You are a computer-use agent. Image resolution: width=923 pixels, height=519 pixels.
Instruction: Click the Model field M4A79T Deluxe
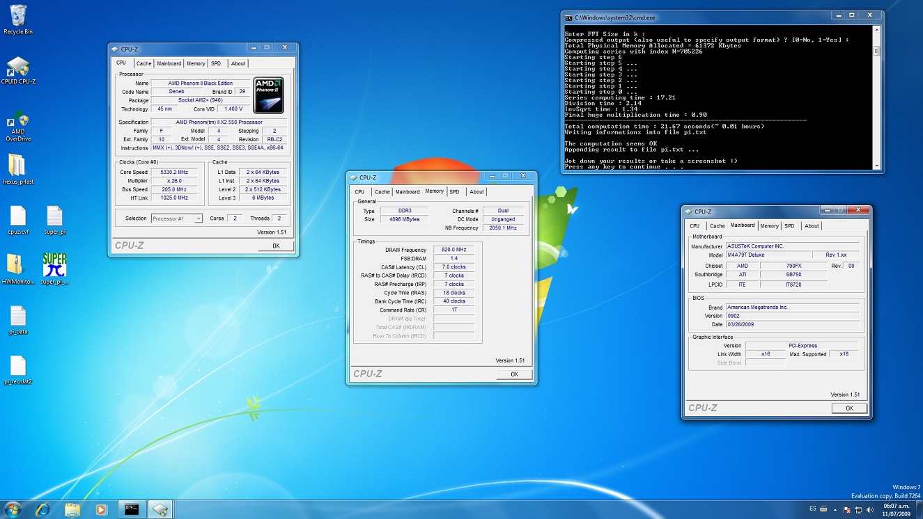pos(768,255)
